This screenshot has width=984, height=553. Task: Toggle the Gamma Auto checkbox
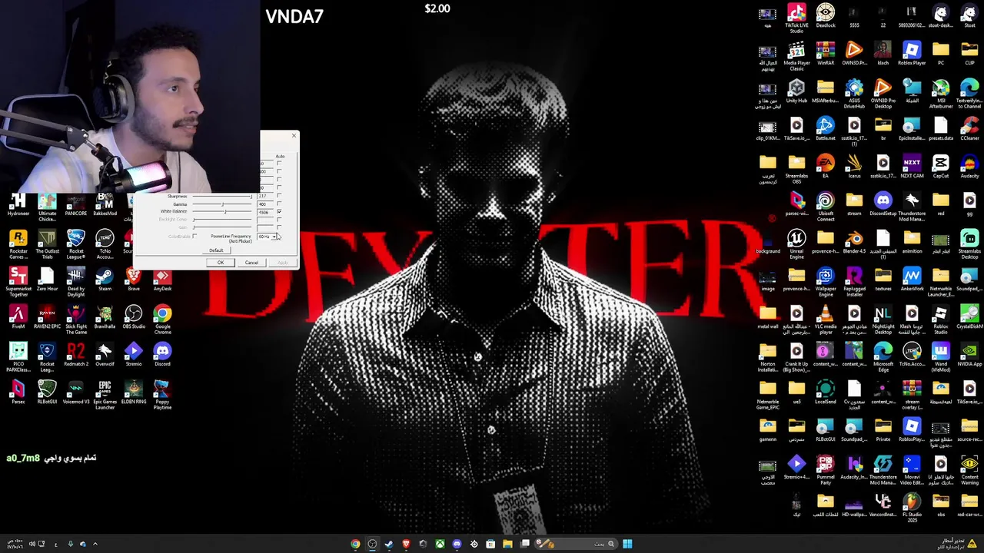[x=279, y=204]
